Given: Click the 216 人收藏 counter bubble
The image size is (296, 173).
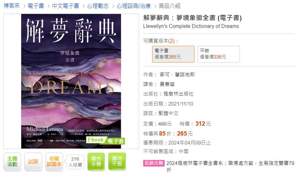Looking at the screenshot, I should (x=75, y=162).
